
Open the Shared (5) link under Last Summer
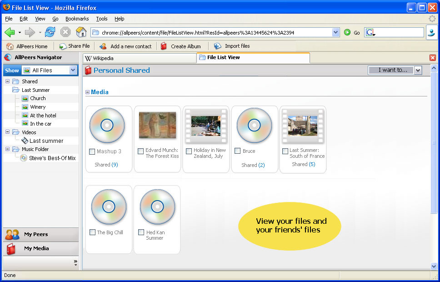pos(303,164)
